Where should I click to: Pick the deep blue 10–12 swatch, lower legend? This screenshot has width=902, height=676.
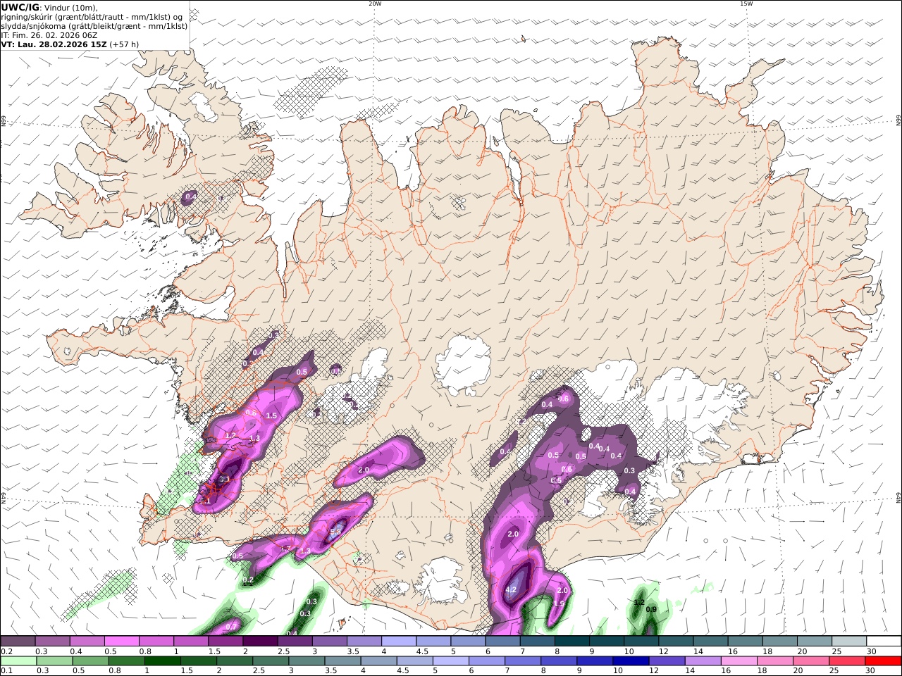[x=632, y=661]
